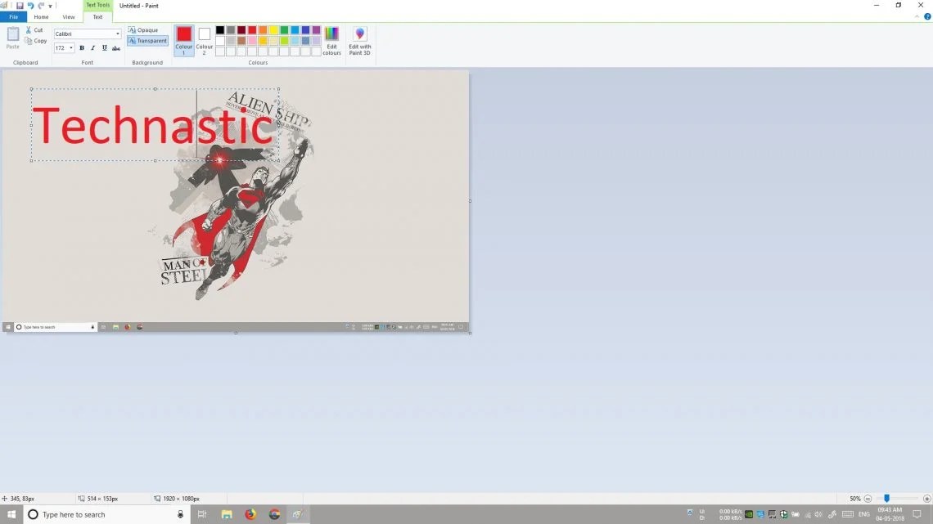The height and width of the screenshot is (524, 933).
Task: Click the Text Tools contextual tab header
Action: 97,6
